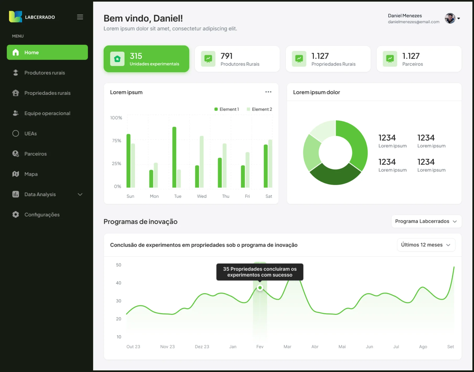Viewport: 474px width, 372px height.
Task: Open the user account dropdown arrow
Action: point(459,18)
